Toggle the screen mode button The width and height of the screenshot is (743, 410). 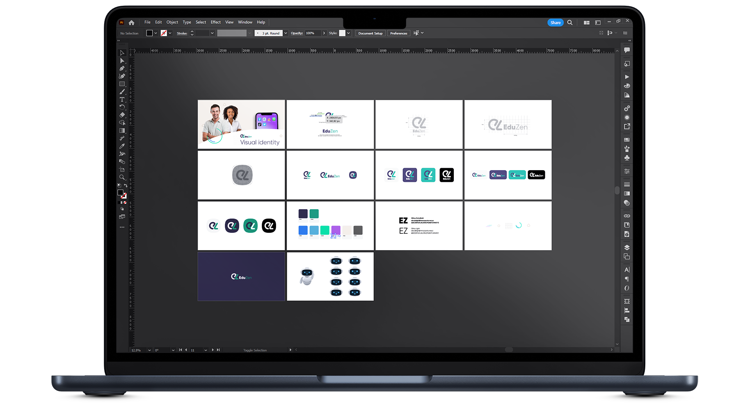122,217
